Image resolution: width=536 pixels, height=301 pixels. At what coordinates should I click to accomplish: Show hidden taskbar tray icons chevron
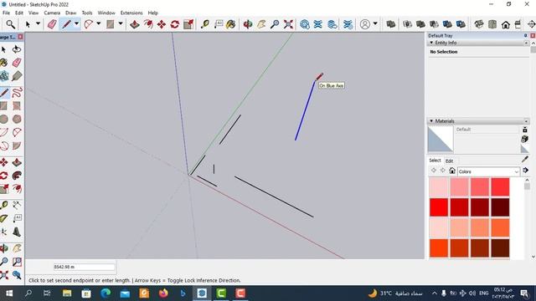434,293
